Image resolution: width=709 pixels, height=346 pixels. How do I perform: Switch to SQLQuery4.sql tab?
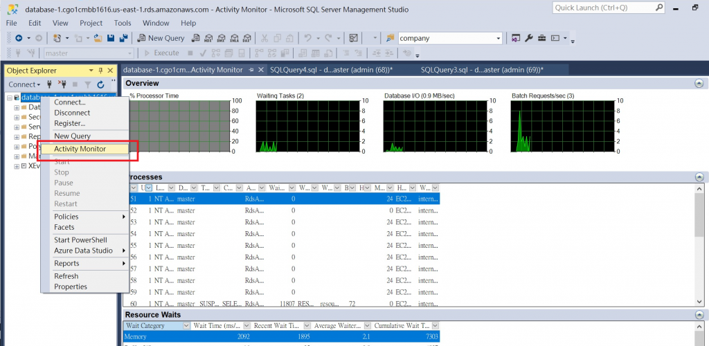tap(331, 70)
